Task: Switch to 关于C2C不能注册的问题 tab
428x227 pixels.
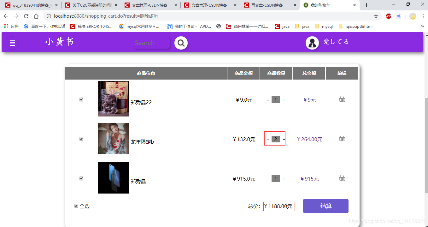Action: [91, 5]
